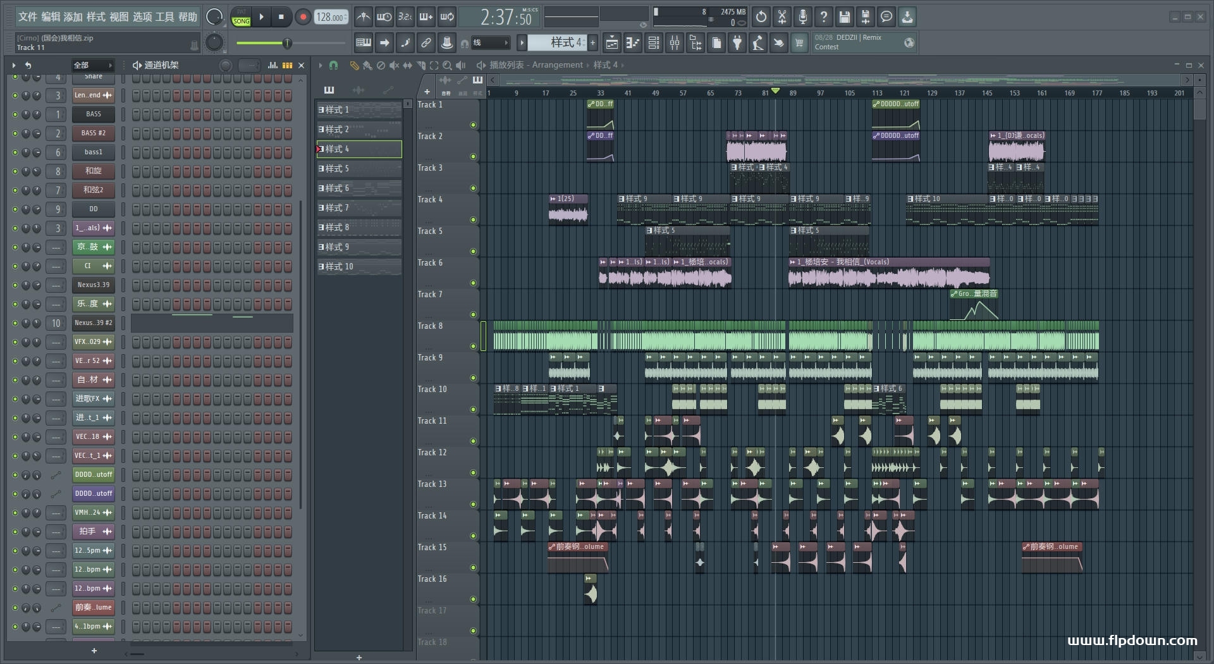Viewport: 1214px width, 664px height.
Task: Open the 全部 channel filter dropdown
Action: tap(92, 65)
